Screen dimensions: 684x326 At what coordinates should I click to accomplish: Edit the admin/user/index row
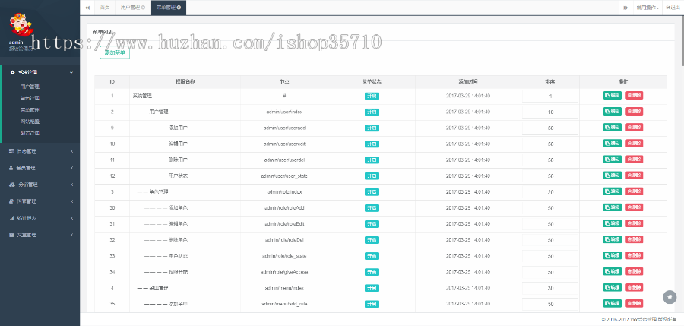tap(613, 111)
